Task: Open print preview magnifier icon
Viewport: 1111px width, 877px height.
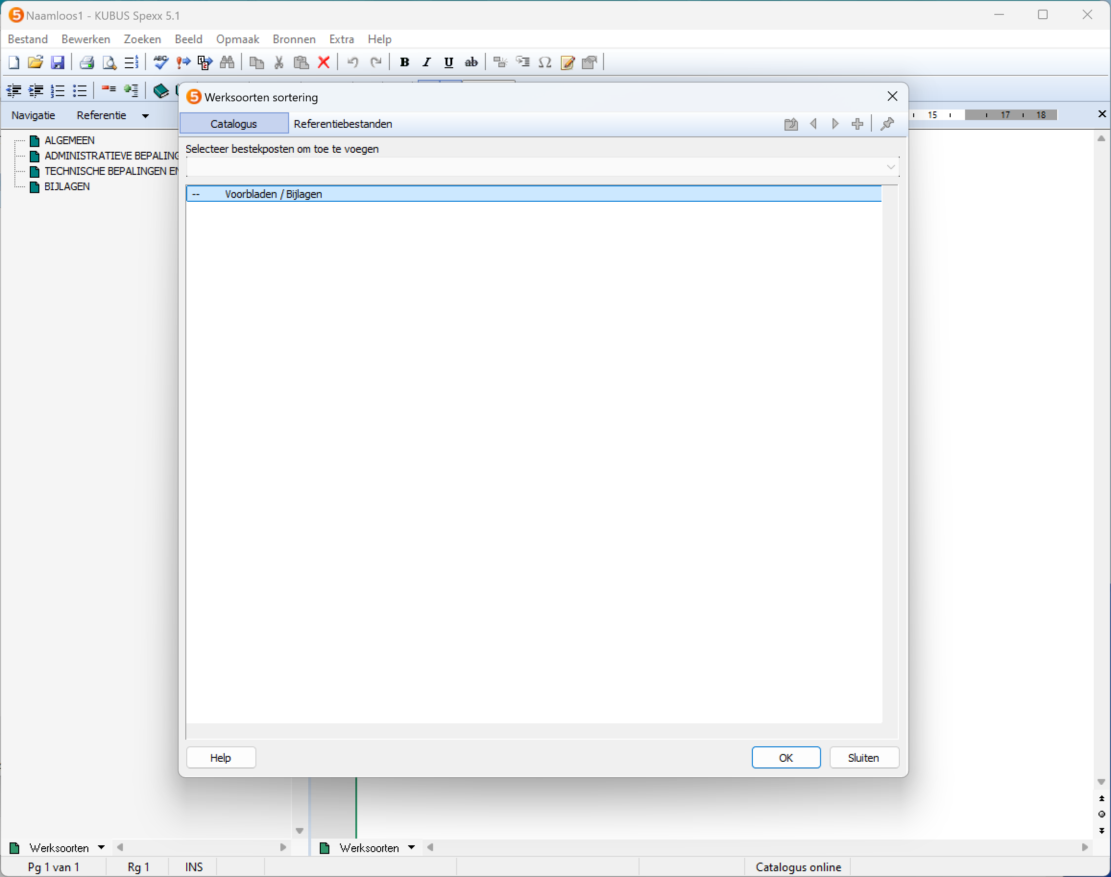Action: tap(109, 62)
